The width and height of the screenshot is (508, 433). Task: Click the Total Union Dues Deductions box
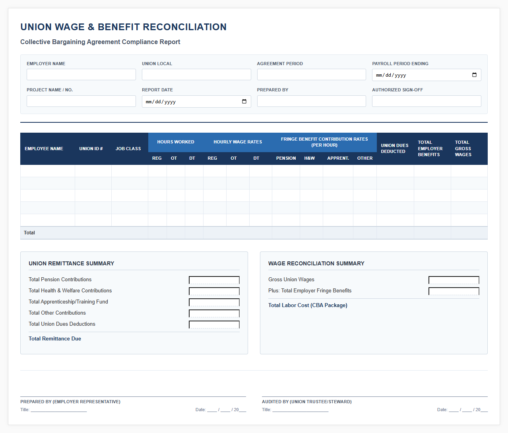pyautogui.click(x=214, y=325)
